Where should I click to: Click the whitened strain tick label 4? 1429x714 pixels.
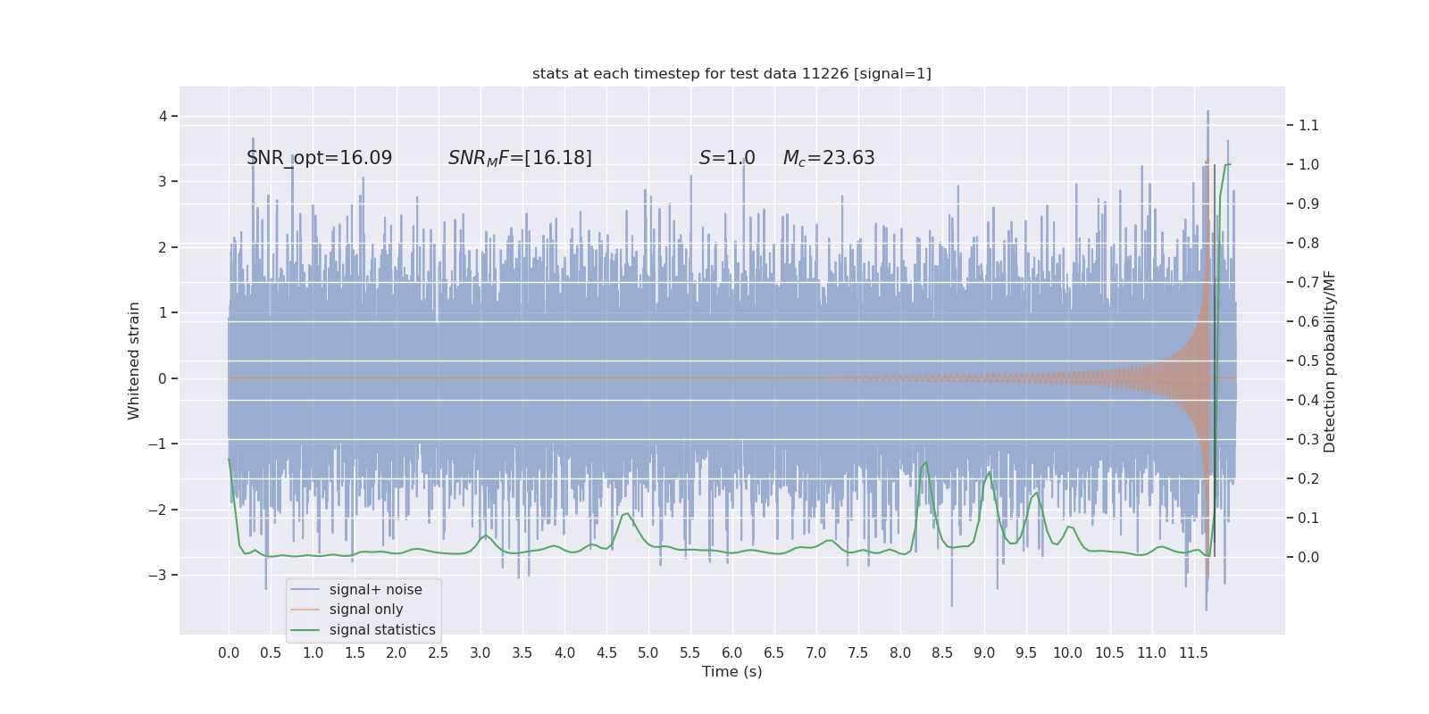coord(163,116)
